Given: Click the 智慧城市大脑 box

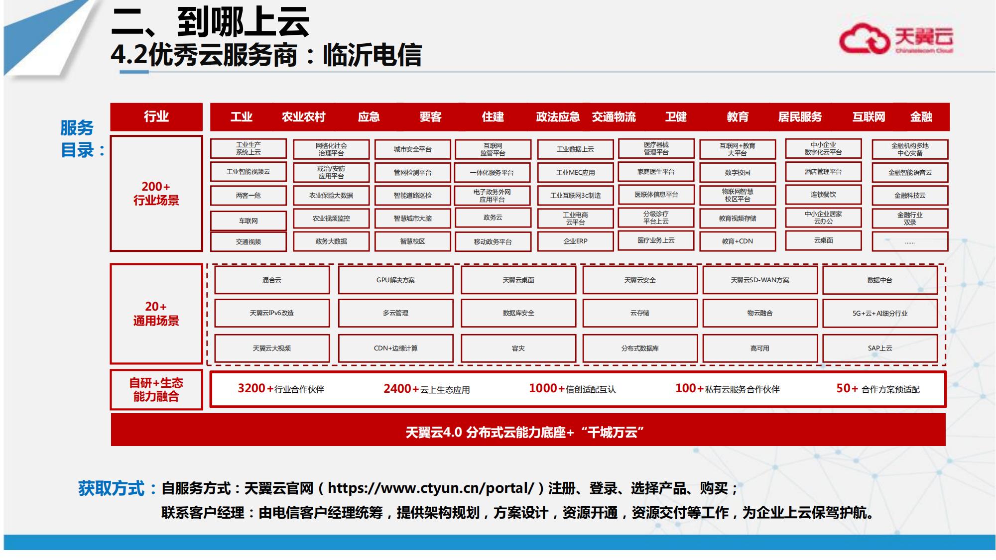Looking at the screenshot, I should coord(413,218).
